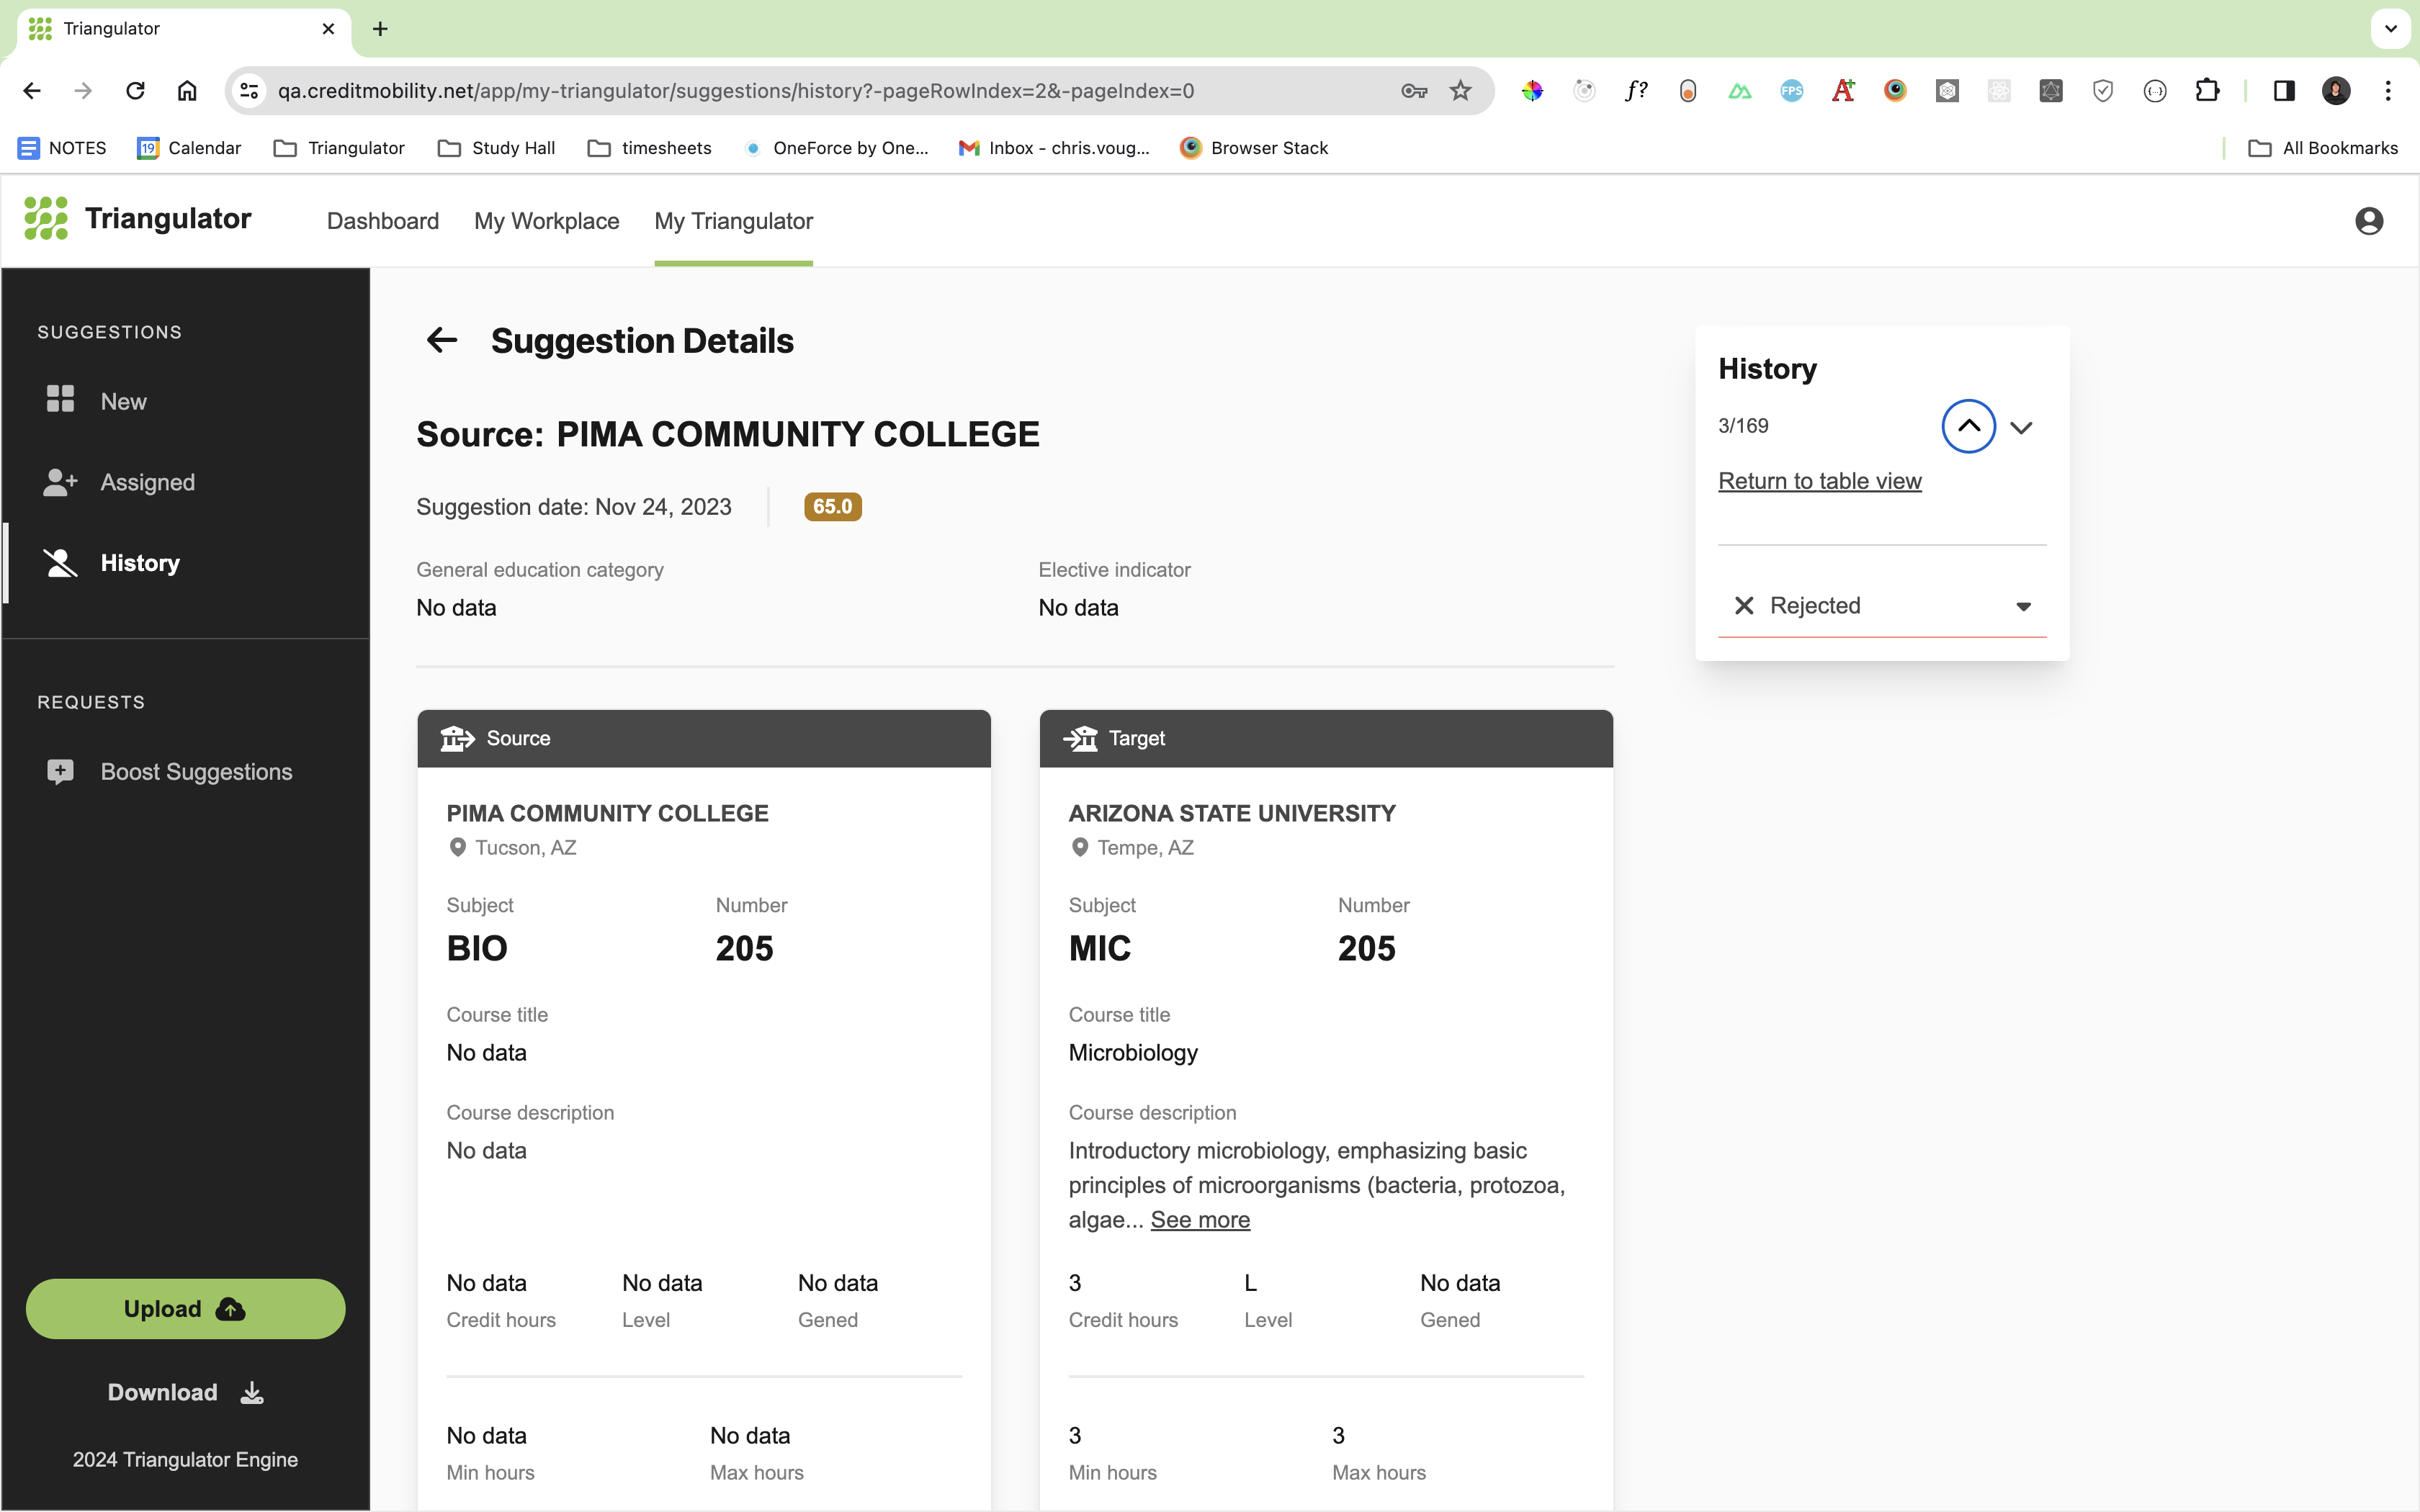Click Return to table view link
This screenshot has width=2420, height=1512.
click(1819, 481)
